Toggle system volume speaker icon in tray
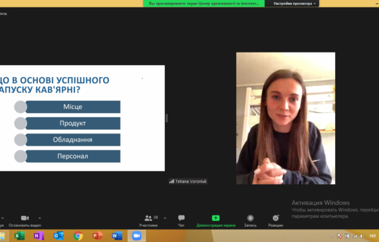 (x=362, y=236)
